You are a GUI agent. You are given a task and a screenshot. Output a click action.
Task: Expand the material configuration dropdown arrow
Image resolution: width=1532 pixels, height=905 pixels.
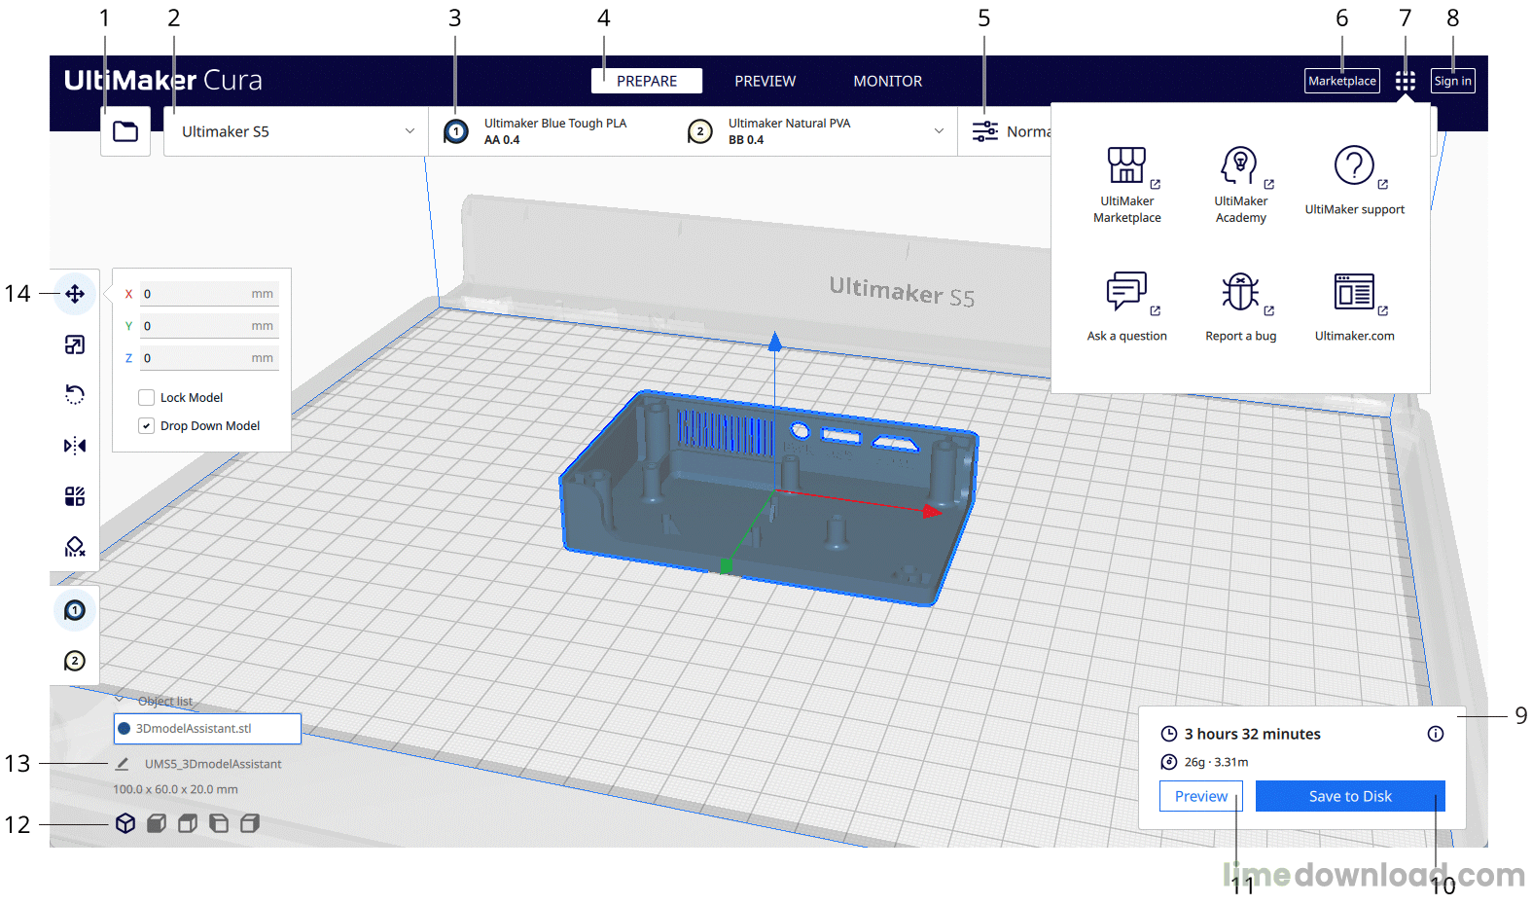tap(939, 131)
